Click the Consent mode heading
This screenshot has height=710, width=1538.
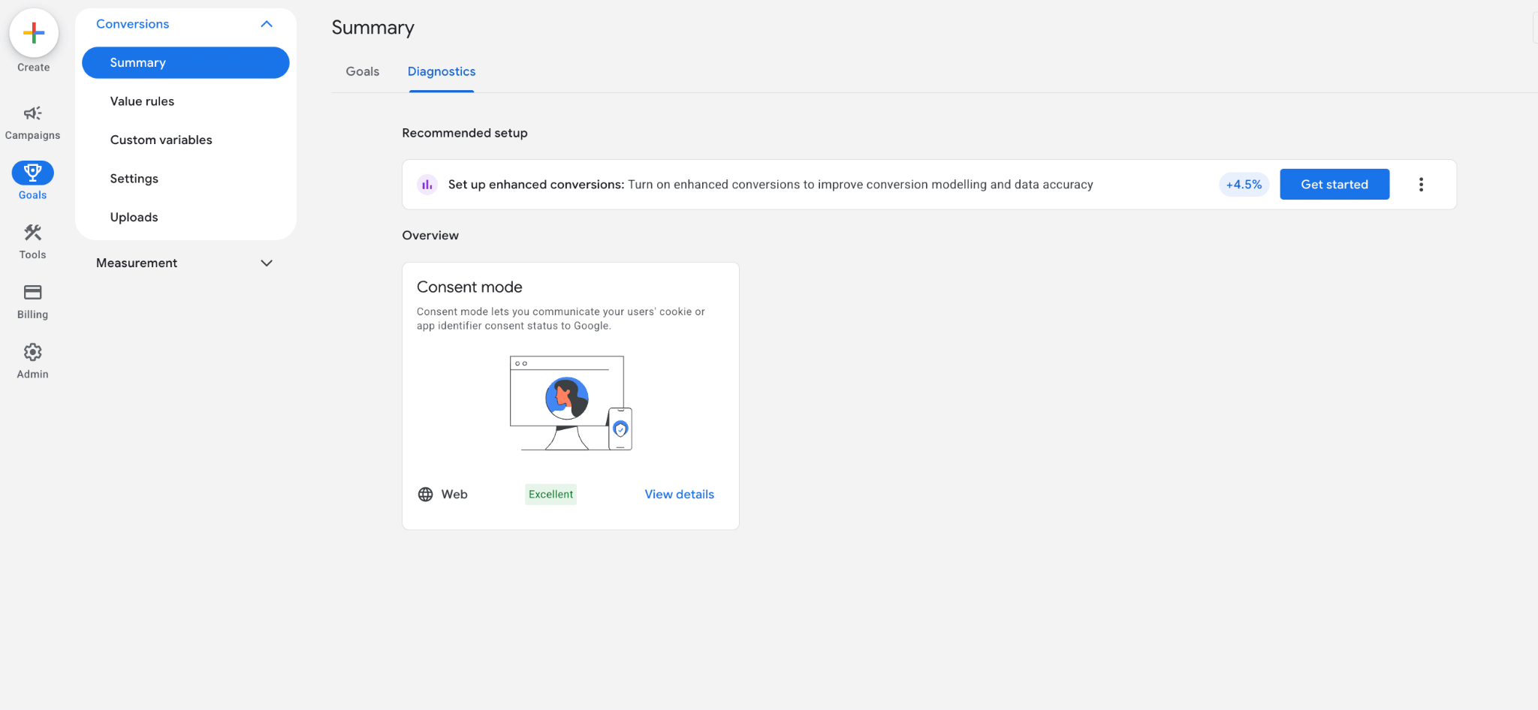[469, 287]
